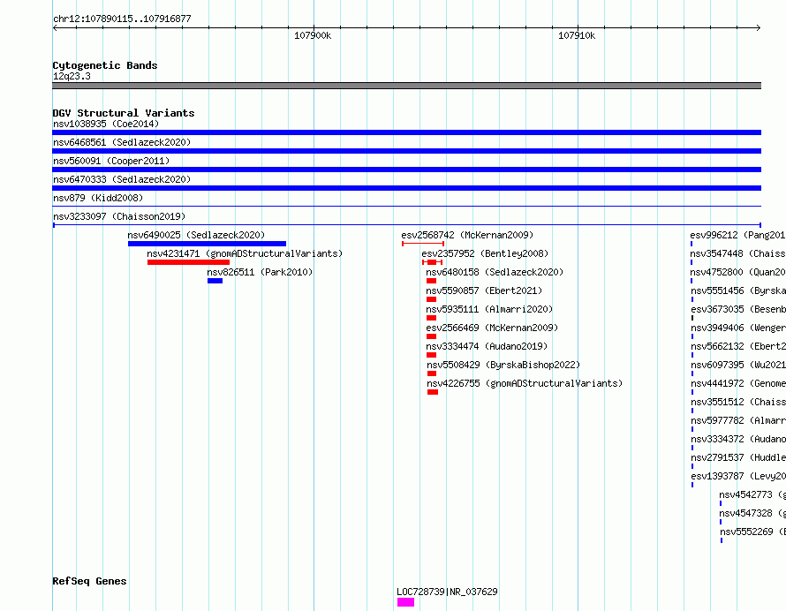The width and height of the screenshot is (786, 611).
Task: Click the nsv4542773 variant label
Action: point(752,494)
